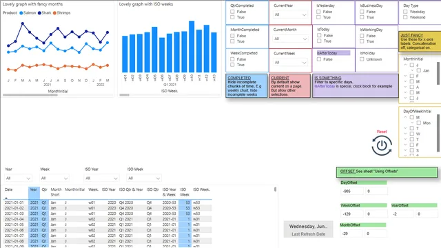Viewport: 441px width, 248px height.
Task: Collapse the M node in DayOfWeekInitial
Action: coord(405,117)
